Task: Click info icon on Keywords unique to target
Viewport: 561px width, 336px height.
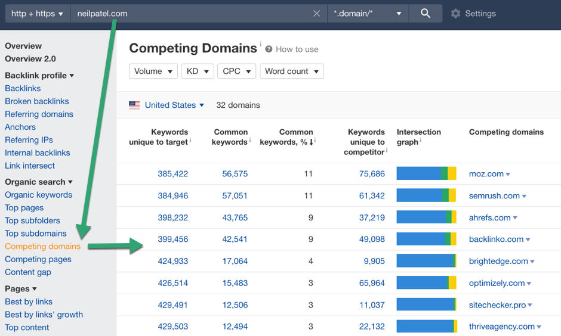Action: [x=190, y=141]
